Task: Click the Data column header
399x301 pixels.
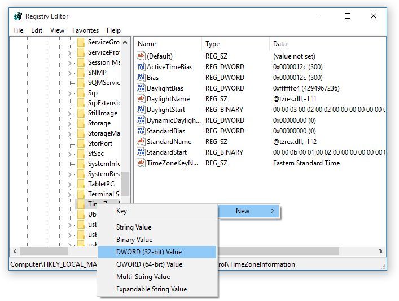Action: (x=327, y=44)
